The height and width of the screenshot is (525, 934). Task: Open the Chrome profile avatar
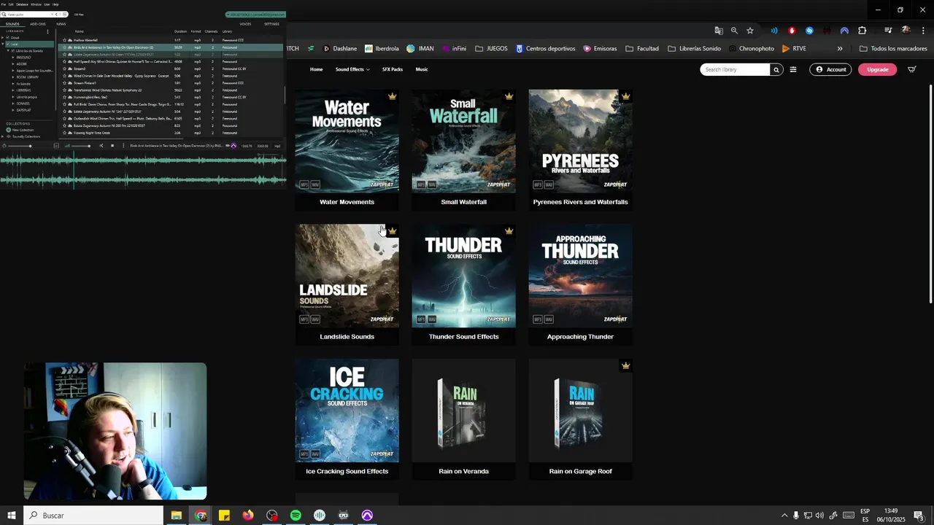pos(906,31)
